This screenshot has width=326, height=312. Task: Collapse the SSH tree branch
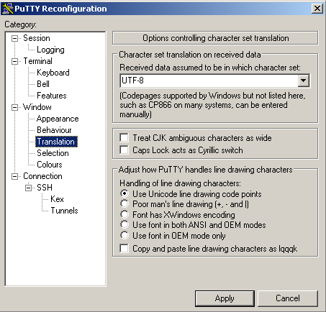coord(28,188)
